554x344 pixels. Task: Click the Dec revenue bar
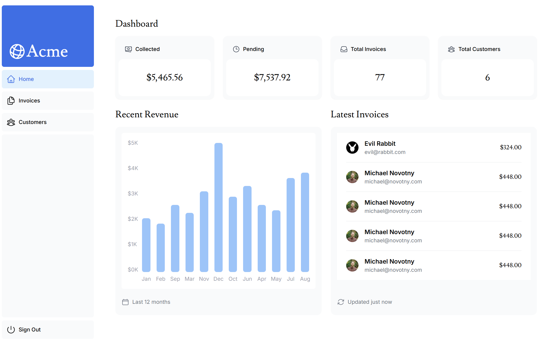click(x=219, y=207)
